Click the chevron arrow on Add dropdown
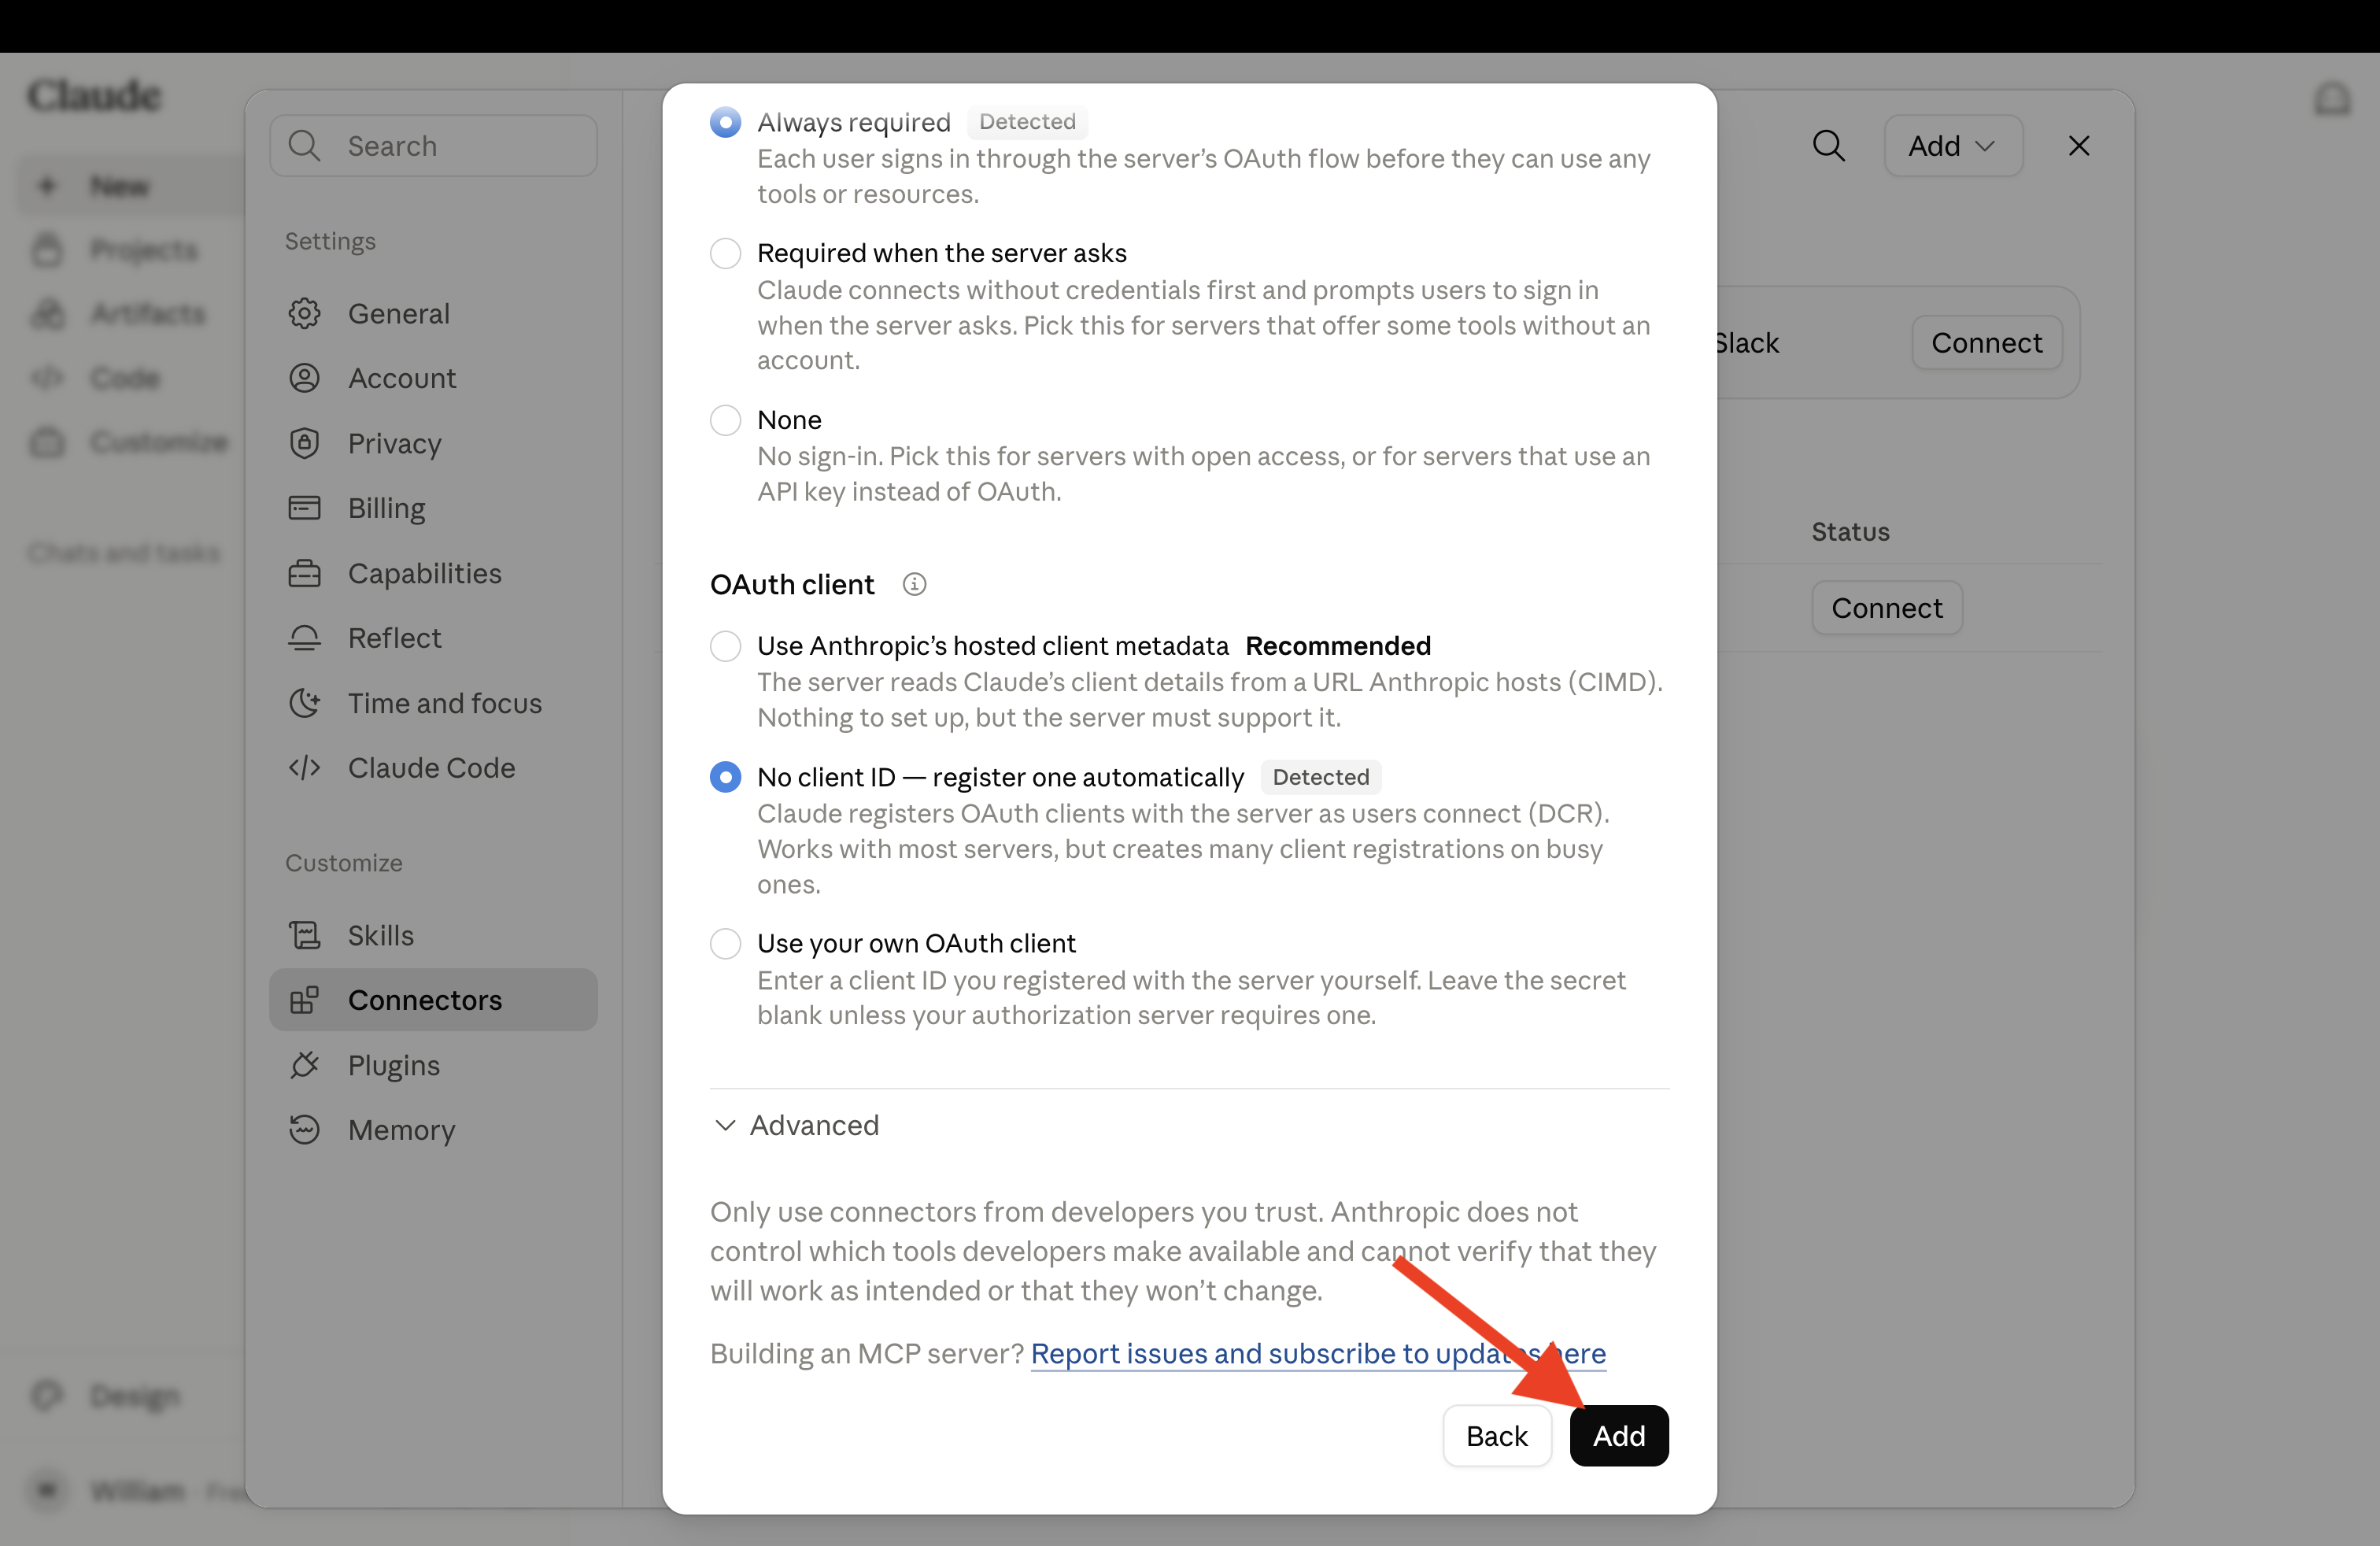 1986,146
